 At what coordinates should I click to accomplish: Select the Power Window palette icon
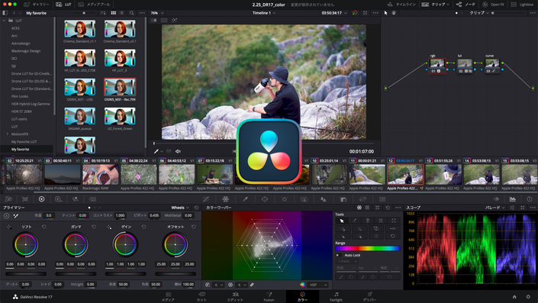(x=265, y=199)
